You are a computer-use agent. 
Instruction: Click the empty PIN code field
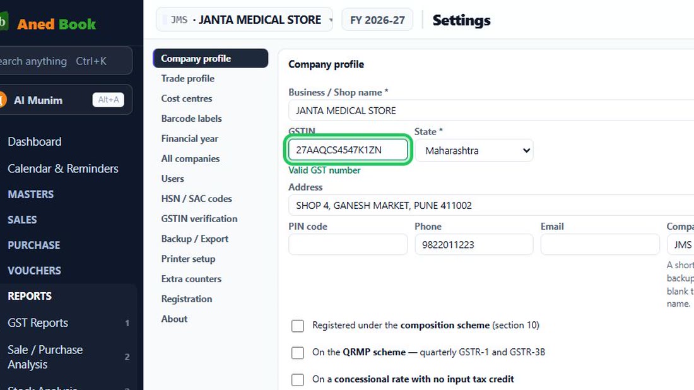(348, 244)
